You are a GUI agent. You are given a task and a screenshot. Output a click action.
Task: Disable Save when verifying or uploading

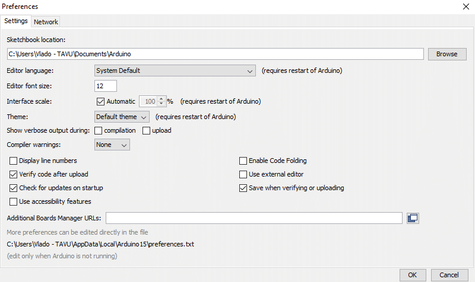(243, 188)
